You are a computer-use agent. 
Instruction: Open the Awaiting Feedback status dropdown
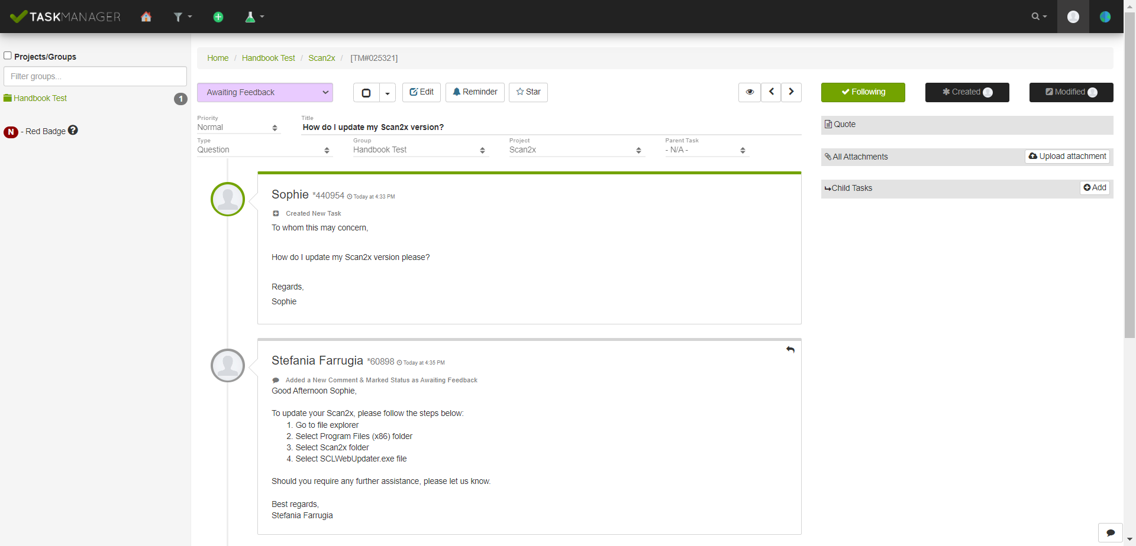[x=264, y=92]
